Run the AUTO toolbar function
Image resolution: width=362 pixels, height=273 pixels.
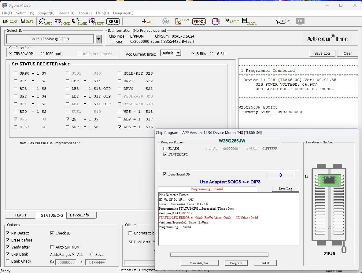click(46, 22)
